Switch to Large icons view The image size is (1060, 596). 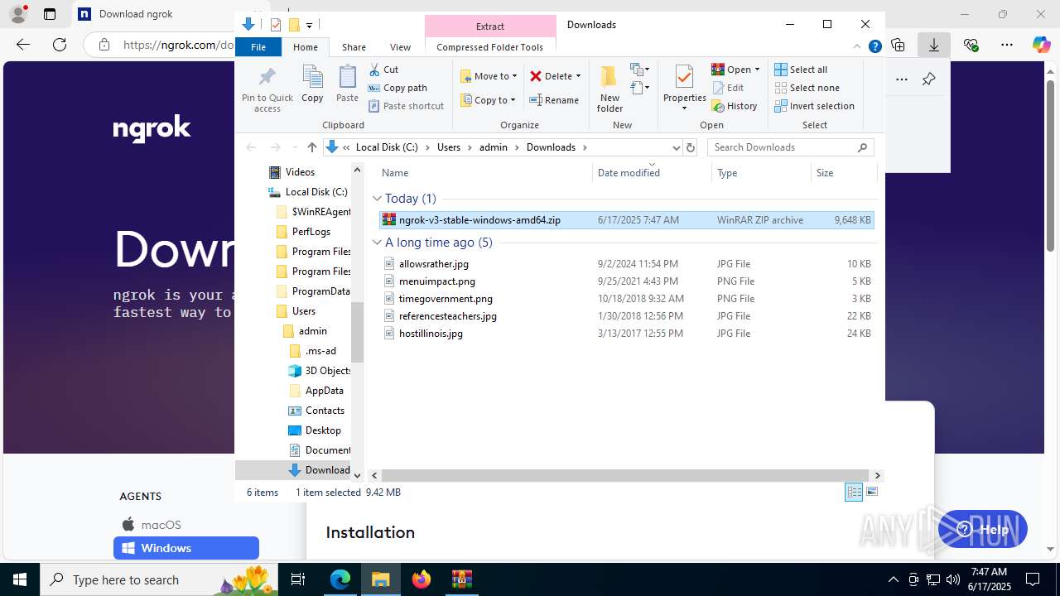871,493
